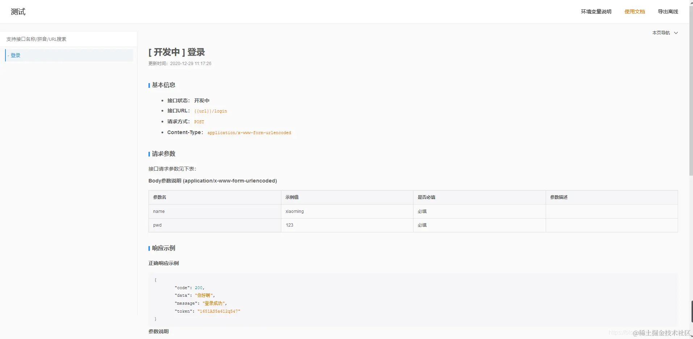
Task: Click the [开发中] 登录 heading
Action: pos(177,52)
